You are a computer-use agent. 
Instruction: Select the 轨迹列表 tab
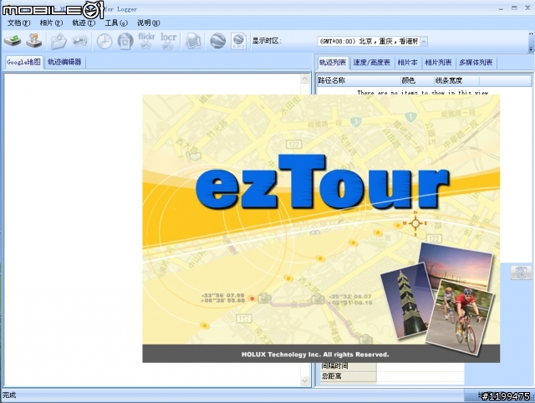coord(333,63)
